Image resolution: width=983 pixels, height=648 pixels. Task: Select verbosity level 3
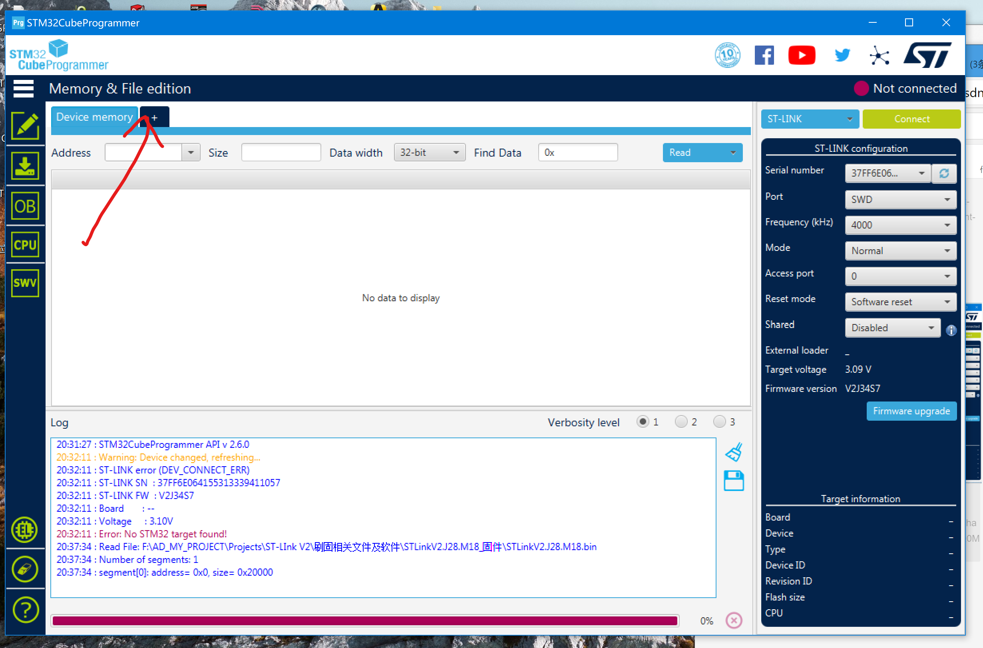point(719,421)
